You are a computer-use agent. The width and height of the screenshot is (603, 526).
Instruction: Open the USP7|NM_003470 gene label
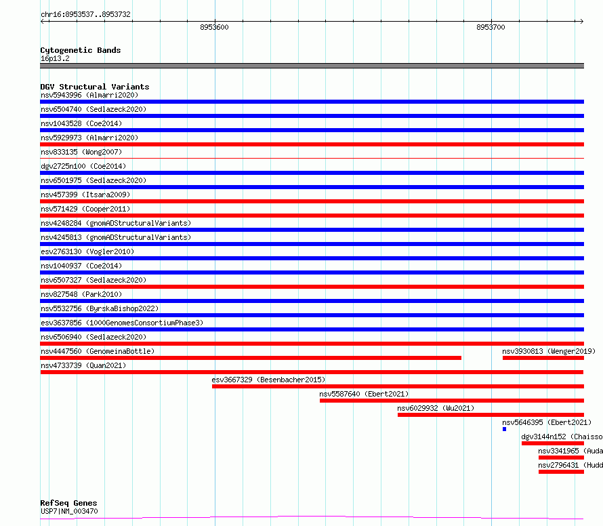click(x=69, y=511)
